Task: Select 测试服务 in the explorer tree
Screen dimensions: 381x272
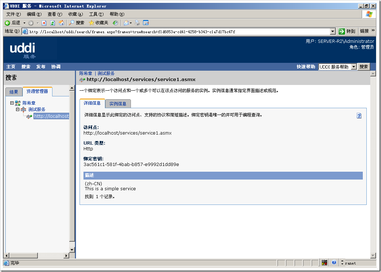Action: (x=37, y=110)
